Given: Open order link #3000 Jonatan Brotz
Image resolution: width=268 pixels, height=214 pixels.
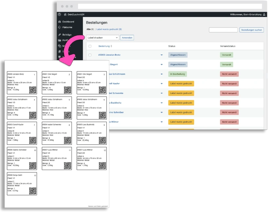Looking at the screenshot, I should pyautogui.click(x=109, y=55).
